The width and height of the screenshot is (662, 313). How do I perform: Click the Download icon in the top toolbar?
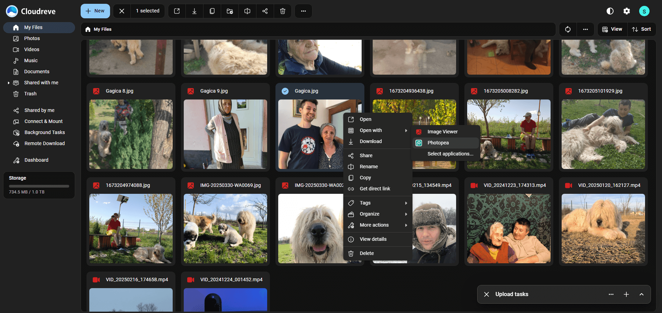point(194,11)
